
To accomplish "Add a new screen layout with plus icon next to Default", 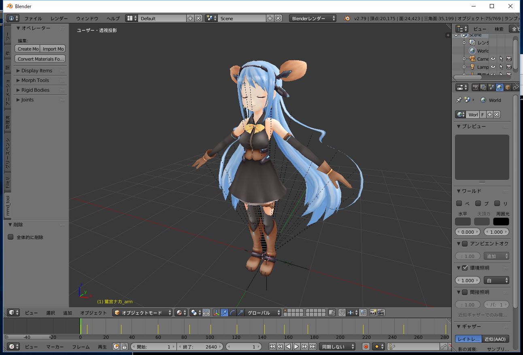I will tap(190, 18).
